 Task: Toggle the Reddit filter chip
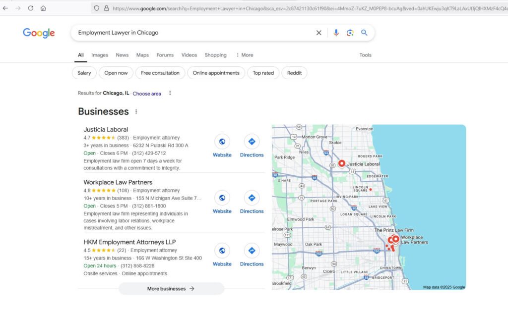pos(294,73)
